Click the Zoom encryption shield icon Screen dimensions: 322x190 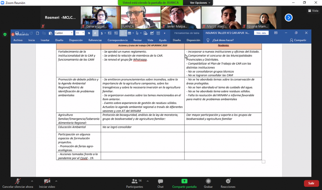pyautogui.click(x=5, y=34)
